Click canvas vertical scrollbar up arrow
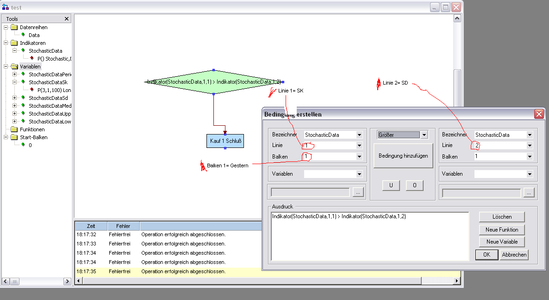This screenshot has height=300, width=549. point(457,18)
